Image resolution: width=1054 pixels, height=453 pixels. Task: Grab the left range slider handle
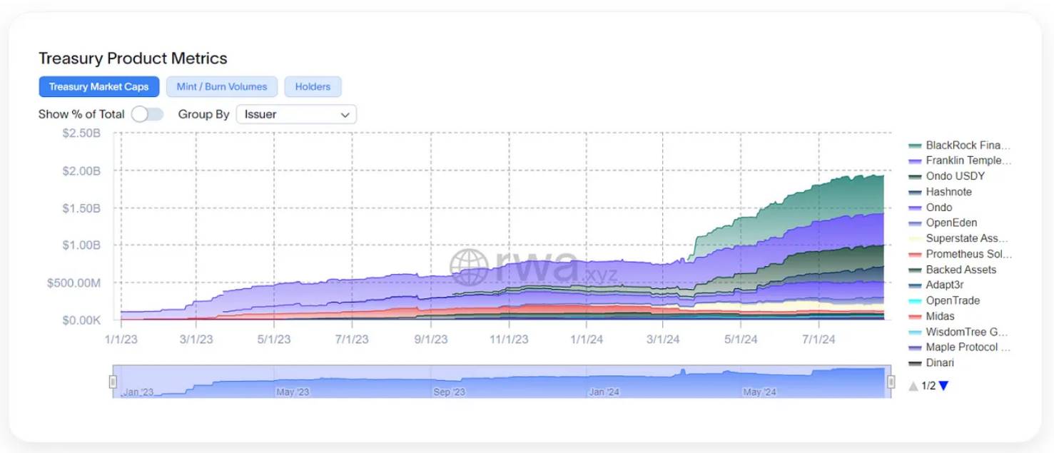(113, 382)
